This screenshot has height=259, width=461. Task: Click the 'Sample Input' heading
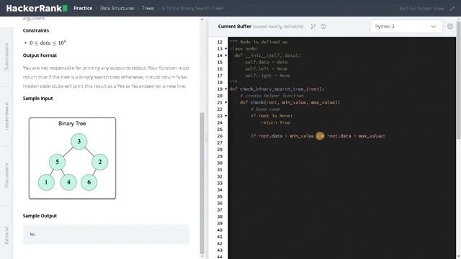[x=37, y=99]
